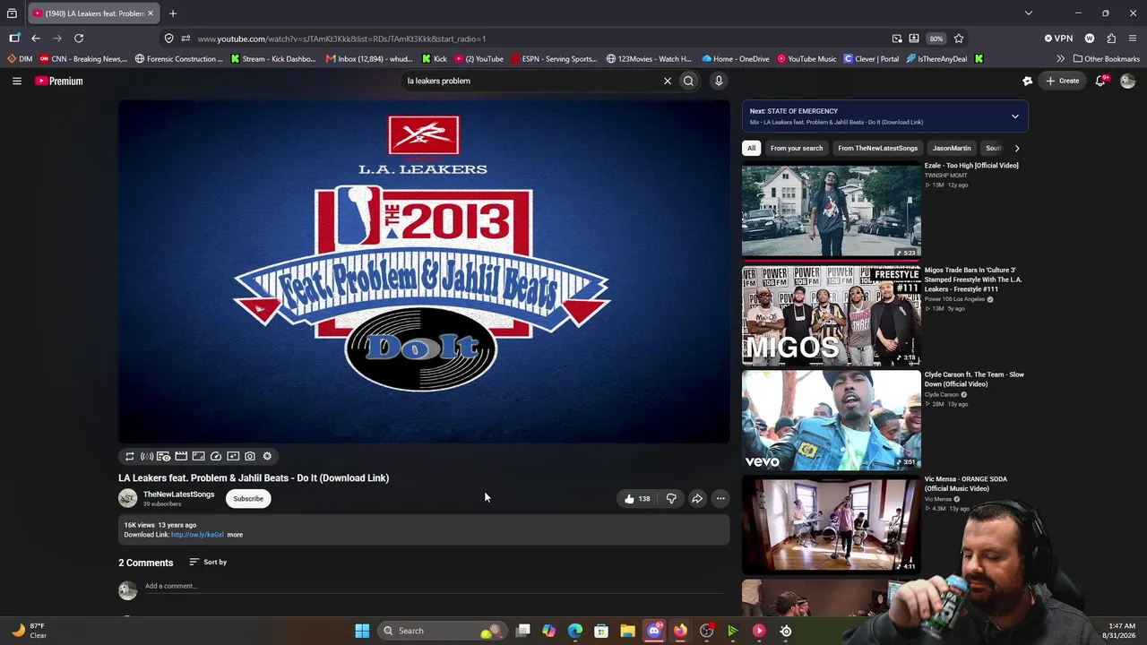Select the 'From your search' chip
Screen dimensions: 1147x645
(x=797, y=148)
